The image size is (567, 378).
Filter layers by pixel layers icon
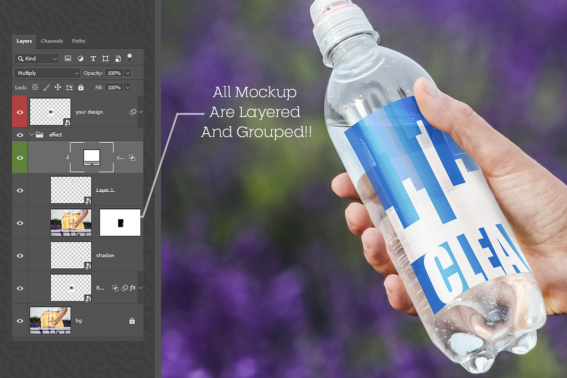pos(68,59)
